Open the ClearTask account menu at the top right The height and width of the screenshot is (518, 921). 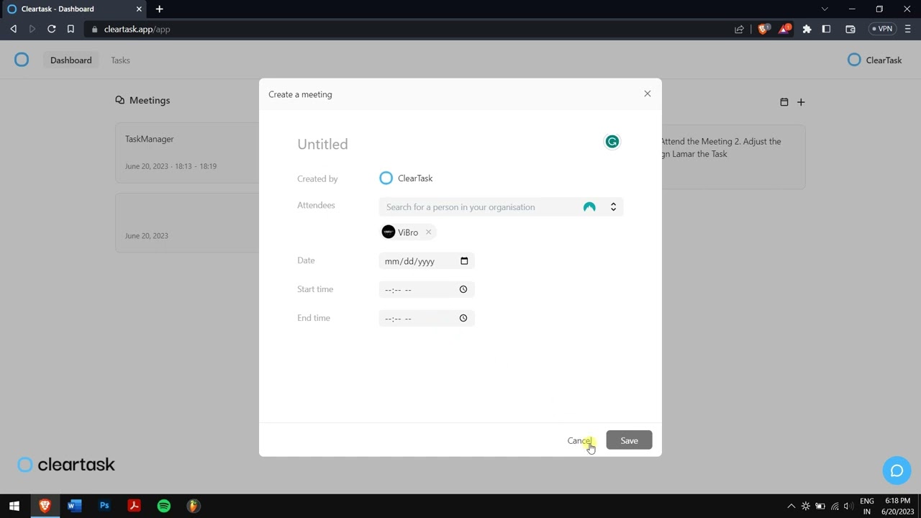point(875,60)
